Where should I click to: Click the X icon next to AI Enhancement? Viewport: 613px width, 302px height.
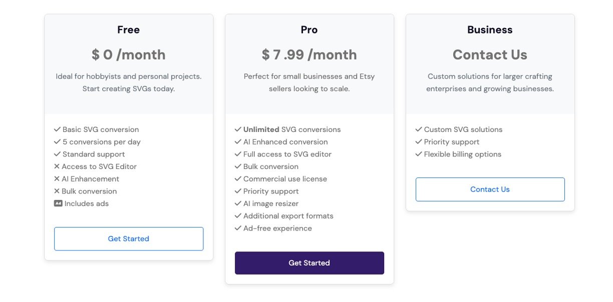[x=57, y=179]
